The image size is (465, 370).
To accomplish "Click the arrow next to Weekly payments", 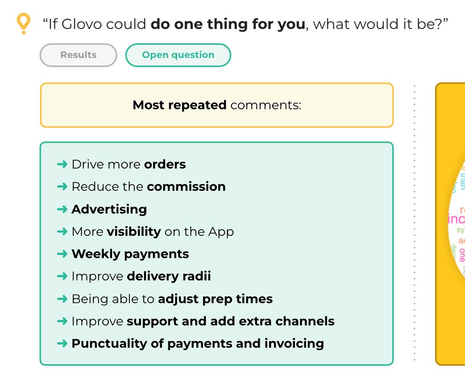I will pos(62,254).
